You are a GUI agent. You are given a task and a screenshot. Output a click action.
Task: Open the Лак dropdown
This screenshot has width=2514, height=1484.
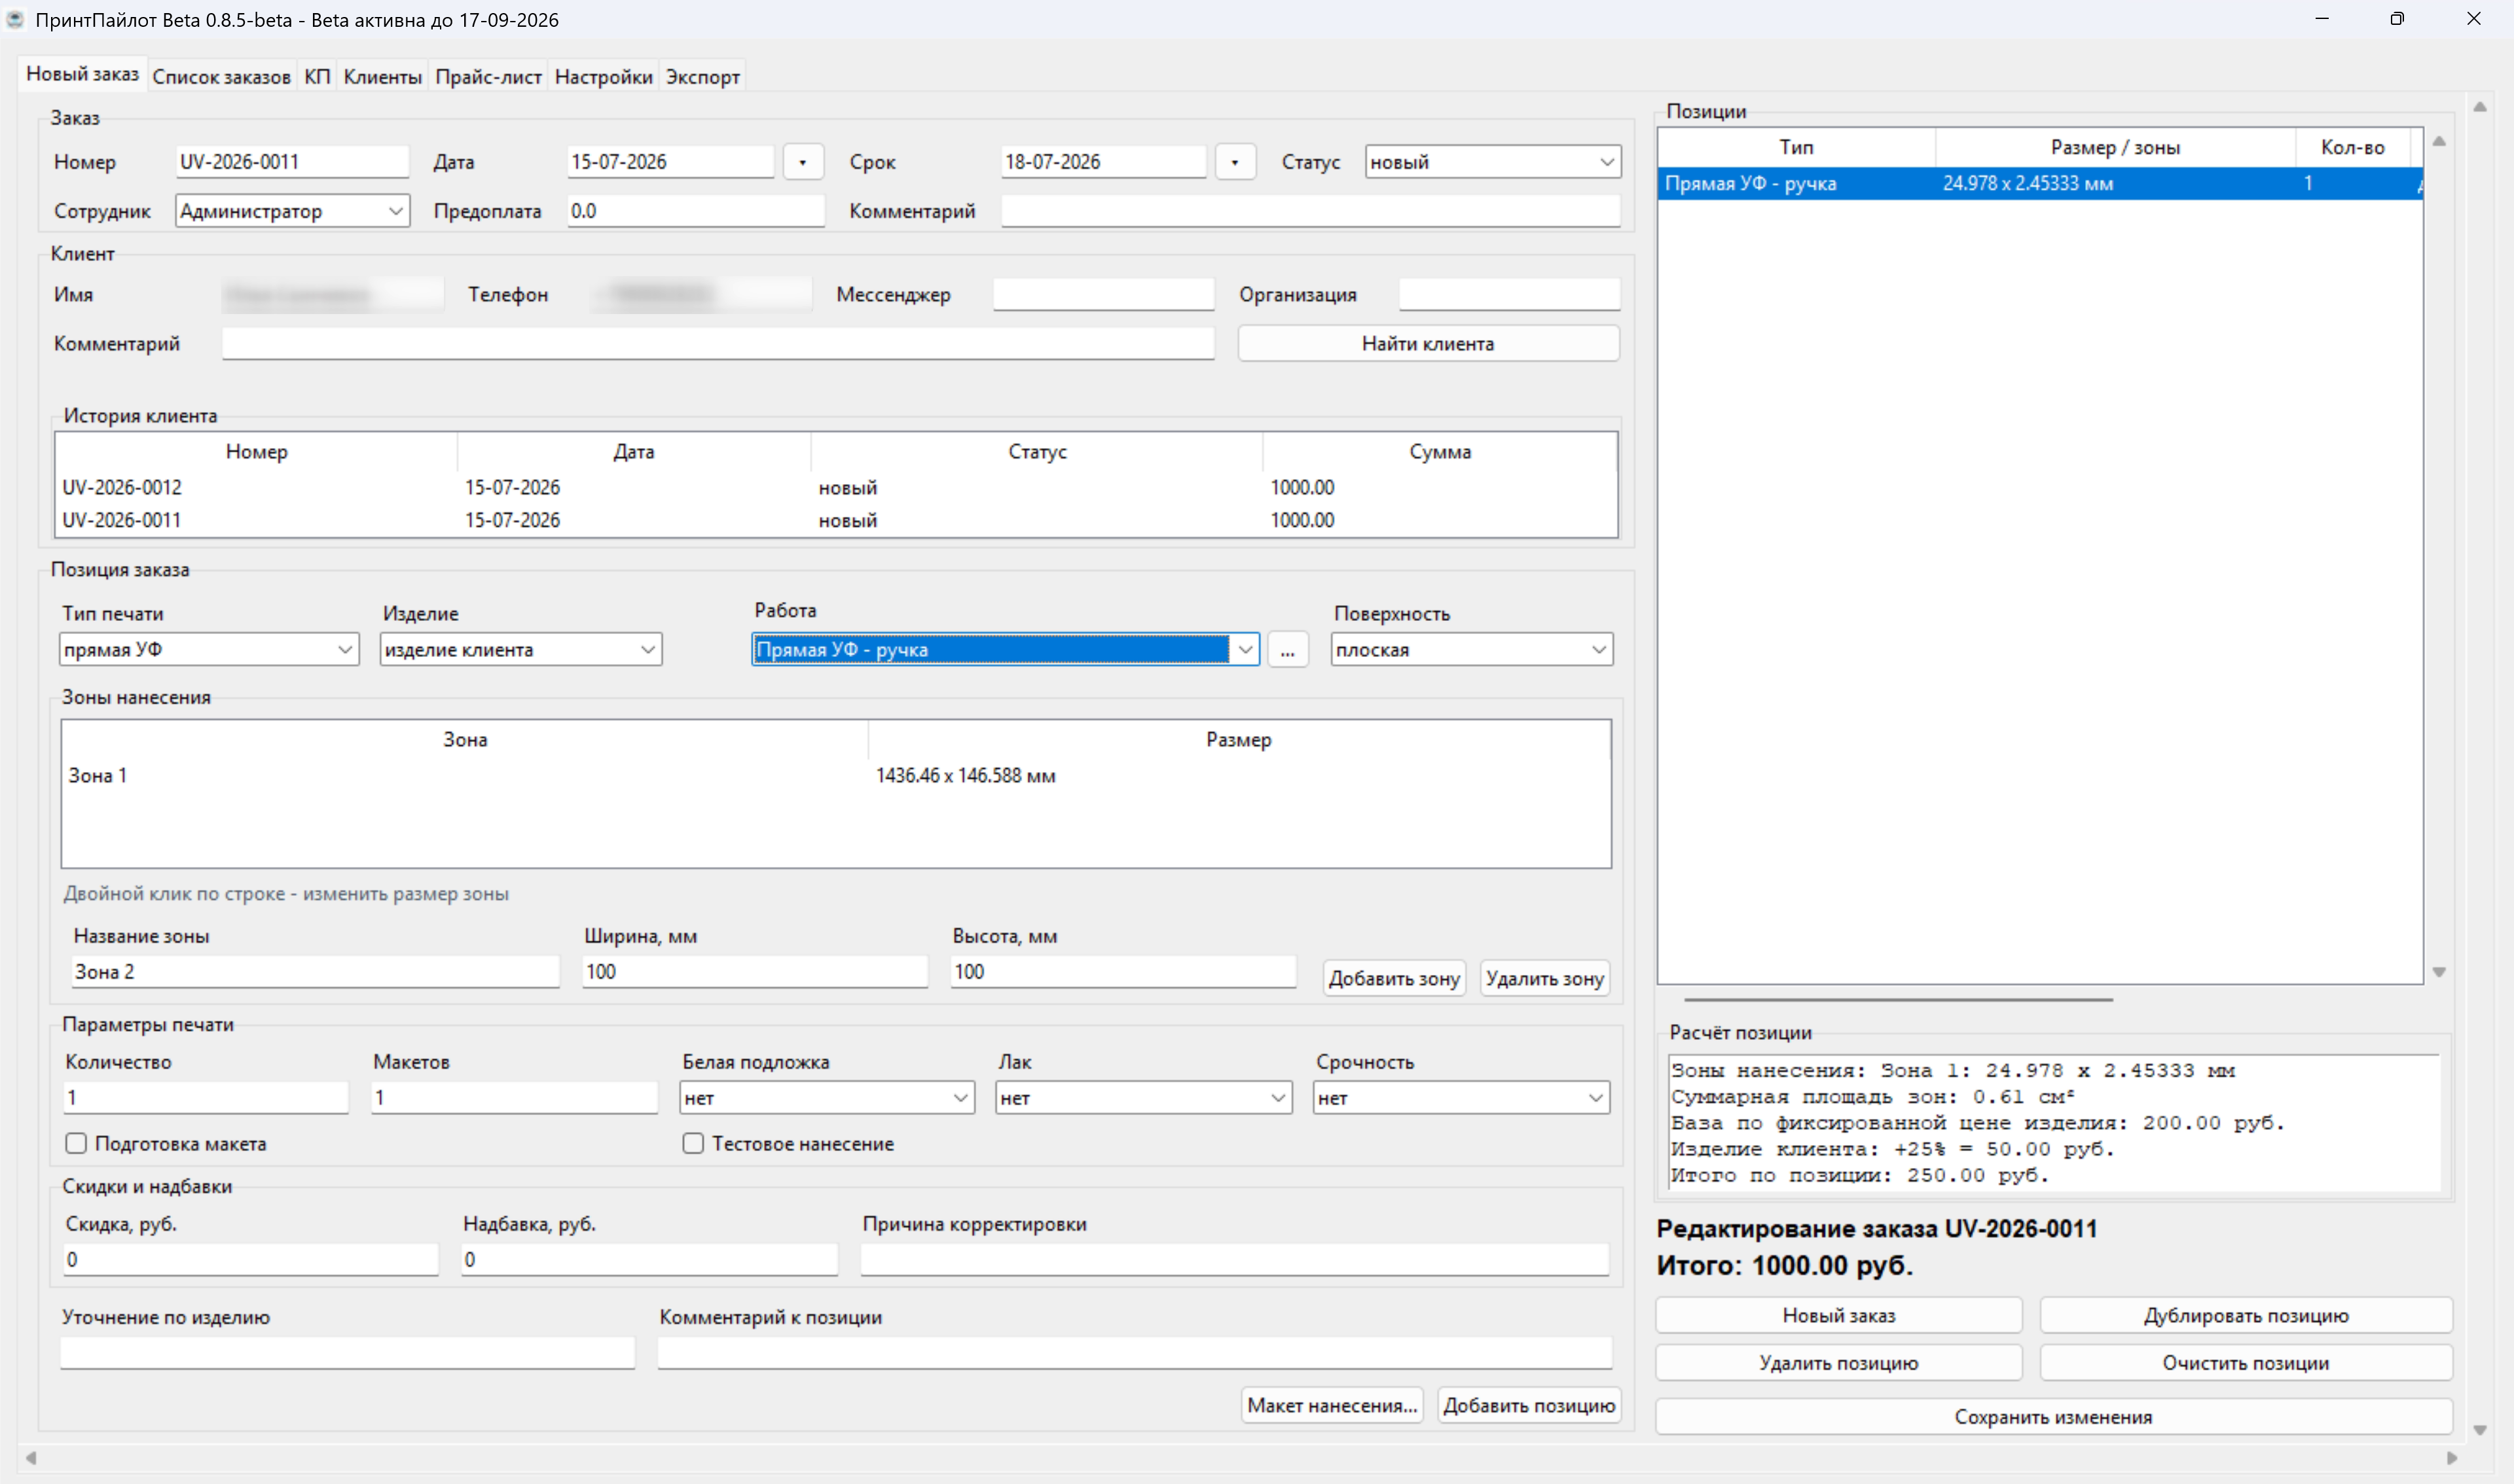coord(1144,1098)
